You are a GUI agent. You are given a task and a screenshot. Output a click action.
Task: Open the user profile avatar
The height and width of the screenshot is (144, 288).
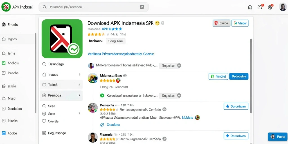pyautogui.click(x=282, y=7)
